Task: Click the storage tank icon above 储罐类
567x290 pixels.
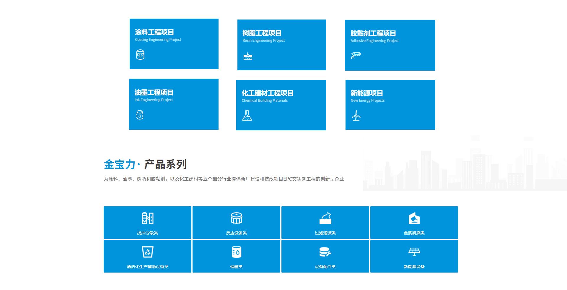Action: click(237, 252)
